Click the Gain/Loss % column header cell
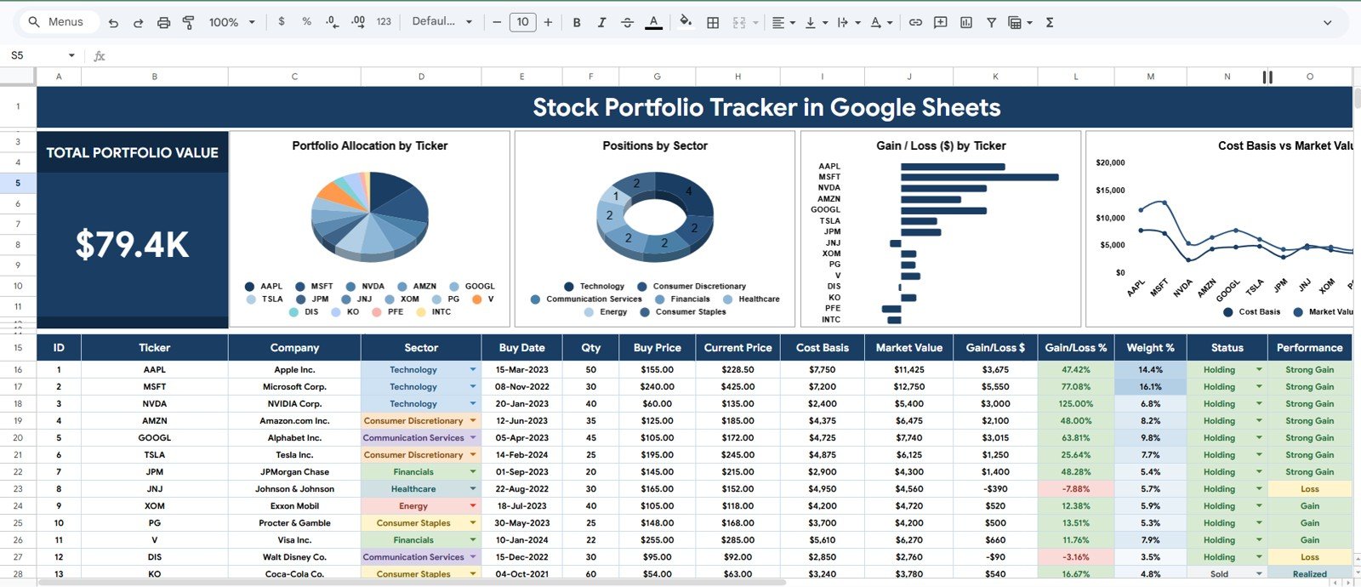 coord(1076,348)
